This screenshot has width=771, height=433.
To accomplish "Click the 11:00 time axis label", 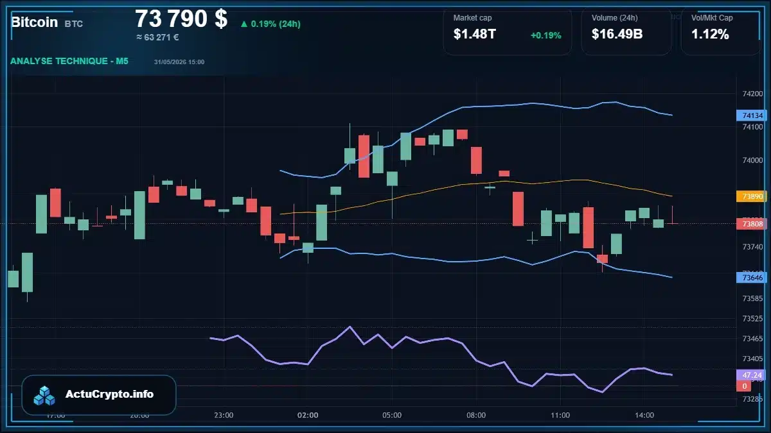I will point(560,415).
